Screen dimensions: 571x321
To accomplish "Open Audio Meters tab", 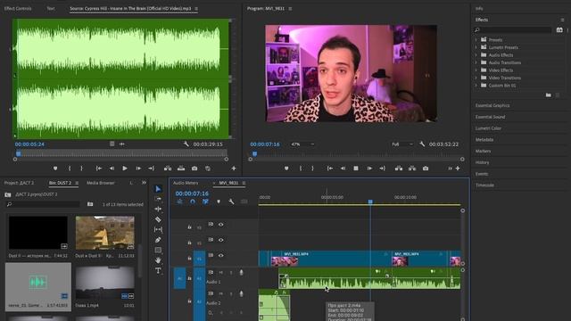I will pos(186,183).
